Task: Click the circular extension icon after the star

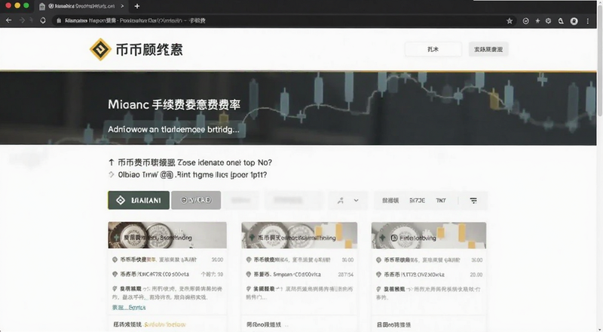Action: coord(525,21)
